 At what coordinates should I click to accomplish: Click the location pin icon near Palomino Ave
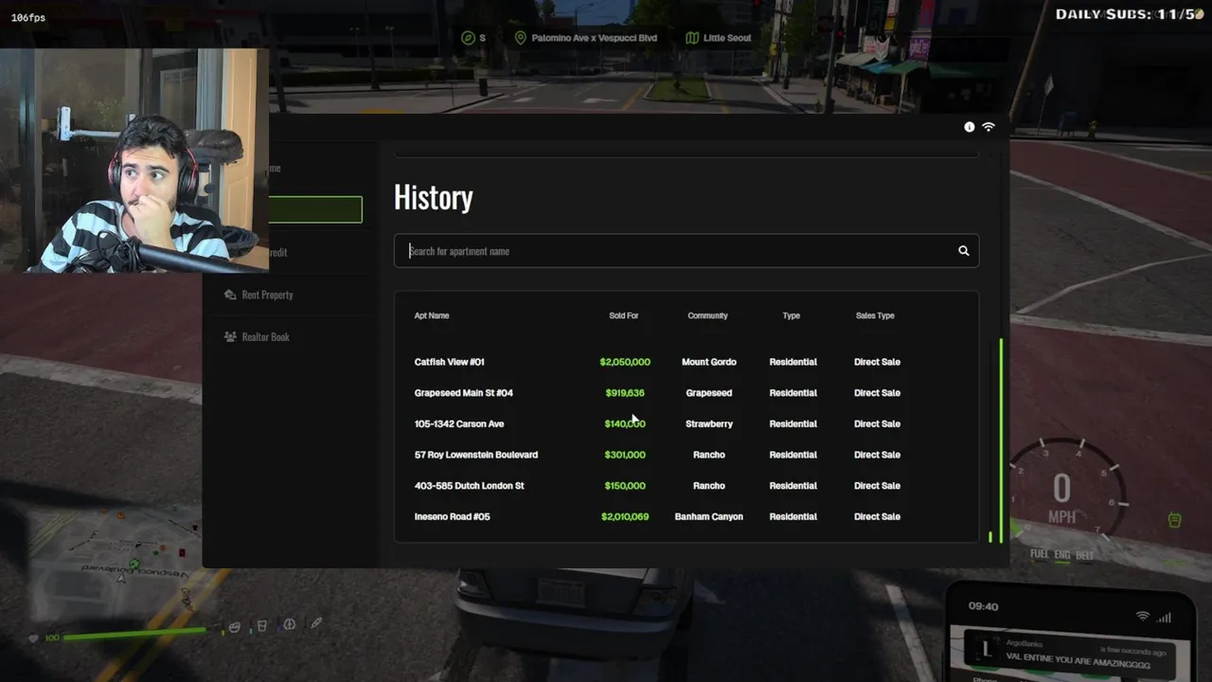[x=520, y=38]
